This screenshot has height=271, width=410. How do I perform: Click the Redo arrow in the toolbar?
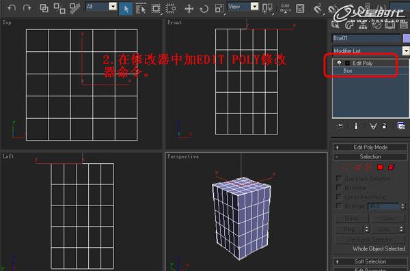(x=27, y=8)
